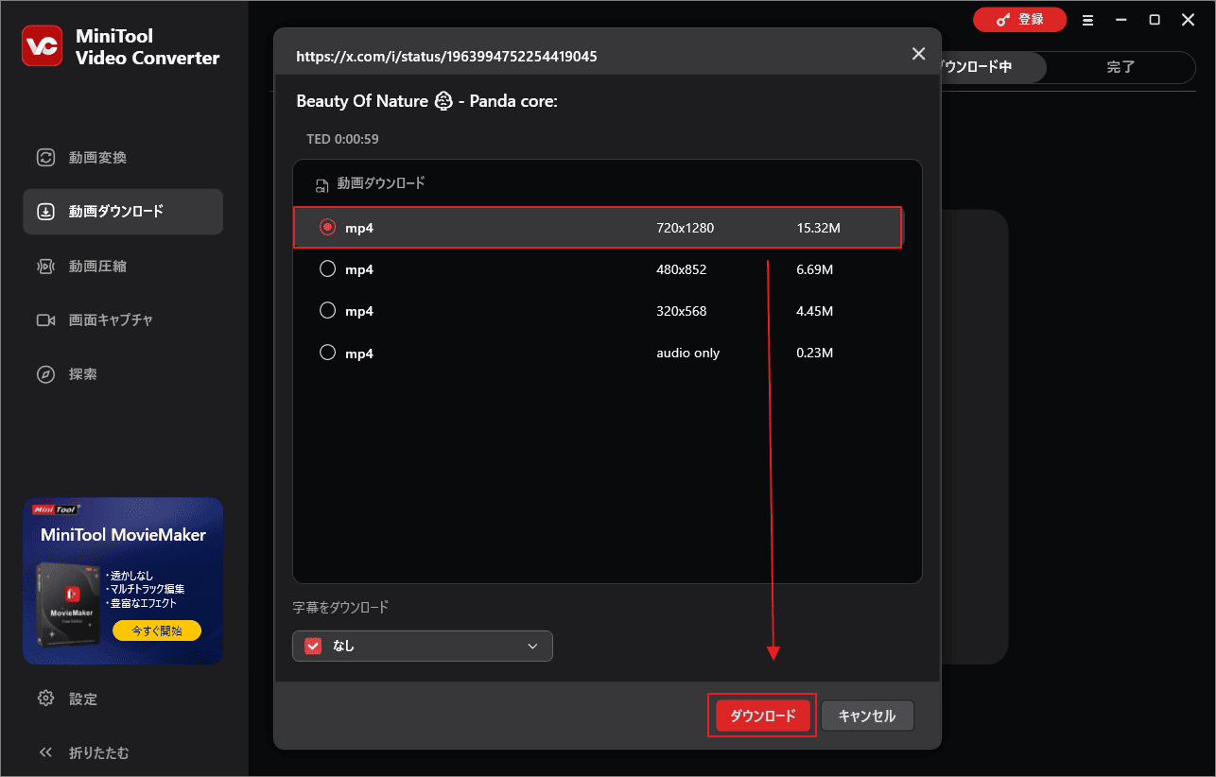Click the 動画ダウンロード download arrow icon
Viewport: 1216px width, 777px height.
click(45, 212)
